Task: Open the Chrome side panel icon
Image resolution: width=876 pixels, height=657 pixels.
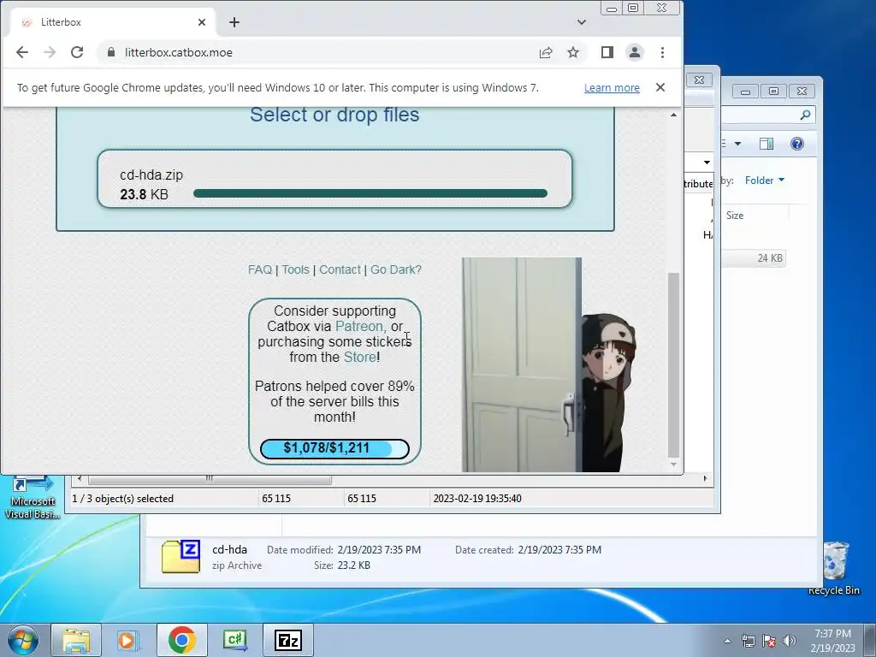Action: click(607, 52)
